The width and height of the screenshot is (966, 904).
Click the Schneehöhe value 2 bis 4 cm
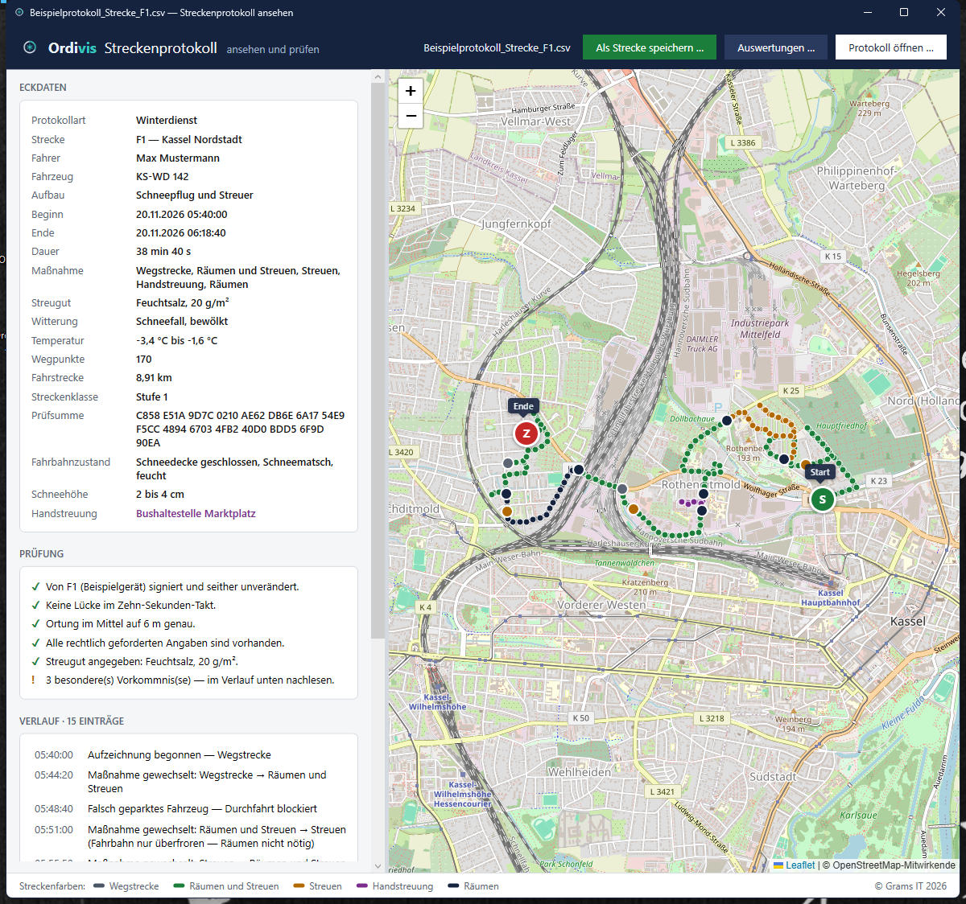(160, 495)
